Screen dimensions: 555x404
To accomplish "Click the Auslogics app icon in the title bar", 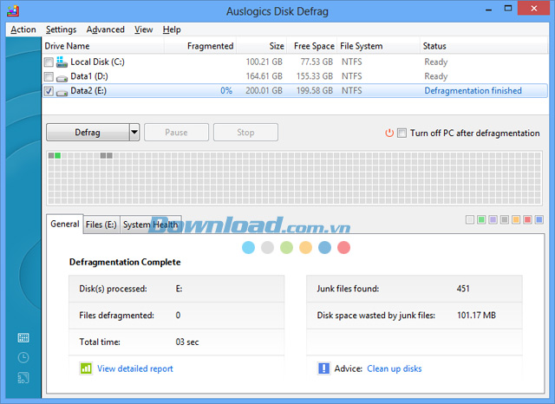I will coord(12,10).
